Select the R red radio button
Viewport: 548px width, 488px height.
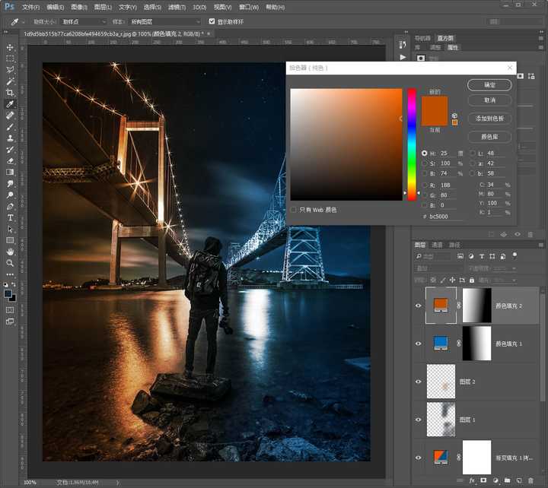click(424, 185)
